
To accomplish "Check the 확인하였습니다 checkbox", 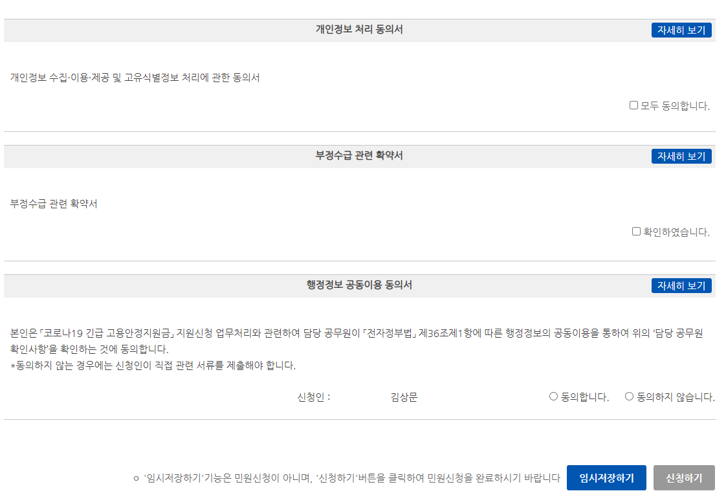I will [x=637, y=232].
